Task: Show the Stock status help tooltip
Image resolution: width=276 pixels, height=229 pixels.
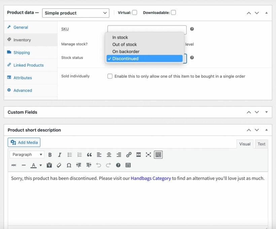Action: (x=192, y=58)
